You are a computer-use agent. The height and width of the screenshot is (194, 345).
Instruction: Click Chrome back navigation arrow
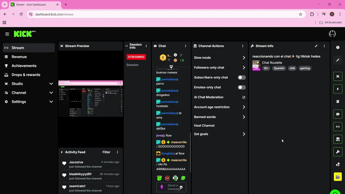5,14
